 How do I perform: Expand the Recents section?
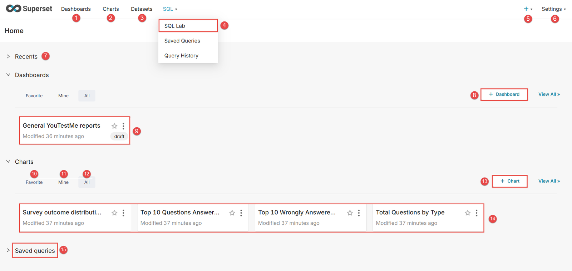click(x=26, y=57)
